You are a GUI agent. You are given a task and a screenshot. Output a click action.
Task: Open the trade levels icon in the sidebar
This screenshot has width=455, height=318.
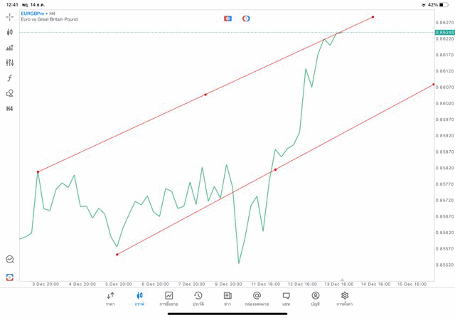tap(10, 48)
